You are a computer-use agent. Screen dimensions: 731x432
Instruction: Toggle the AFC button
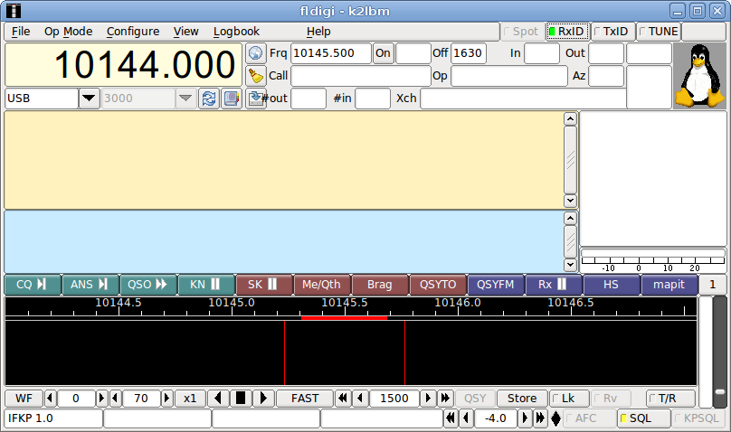tap(589, 418)
